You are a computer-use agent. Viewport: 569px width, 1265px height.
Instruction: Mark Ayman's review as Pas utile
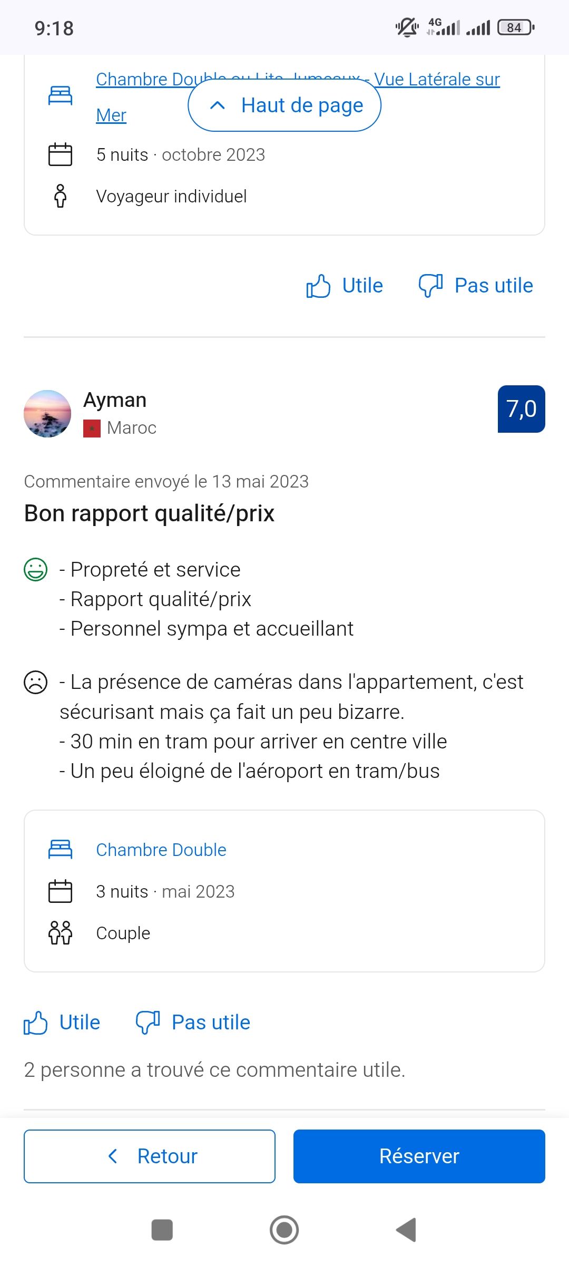click(x=211, y=1023)
